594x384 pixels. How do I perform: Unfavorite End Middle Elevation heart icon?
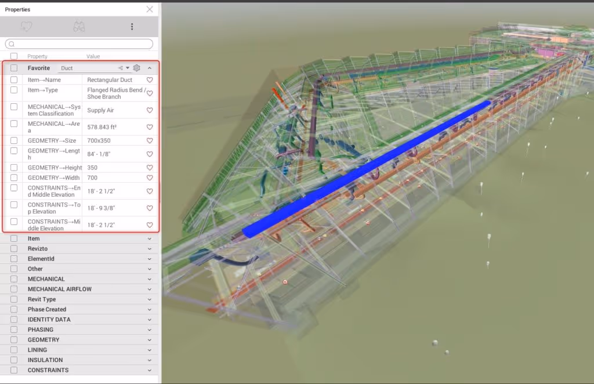tap(150, 191)
